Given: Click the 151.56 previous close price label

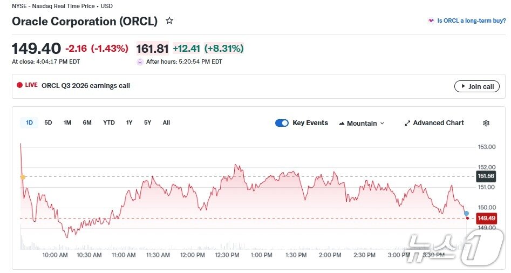Looking at the screenshot, I should (486, 176).
